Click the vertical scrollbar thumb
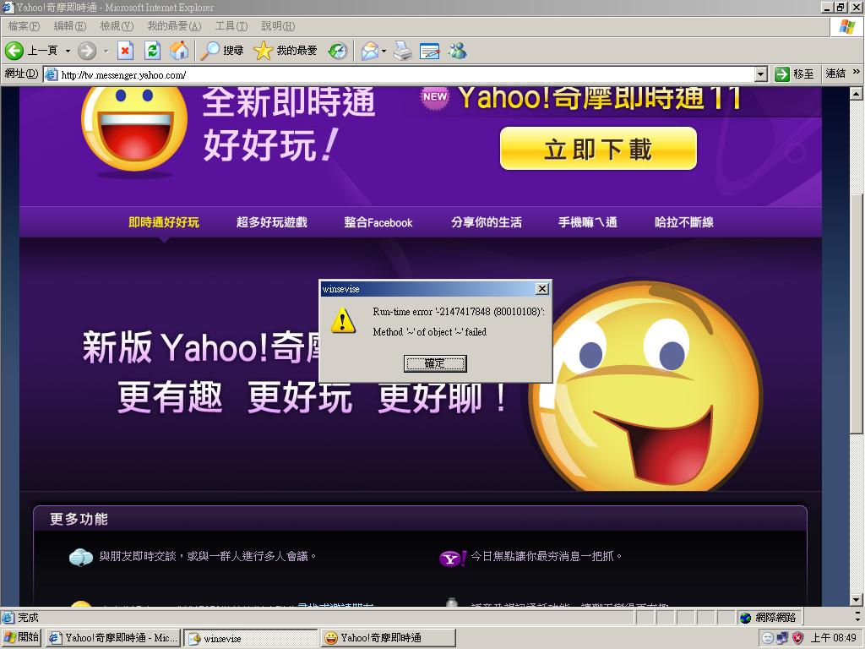This screenshot has width=865, height=649. (x=857, y=314)
